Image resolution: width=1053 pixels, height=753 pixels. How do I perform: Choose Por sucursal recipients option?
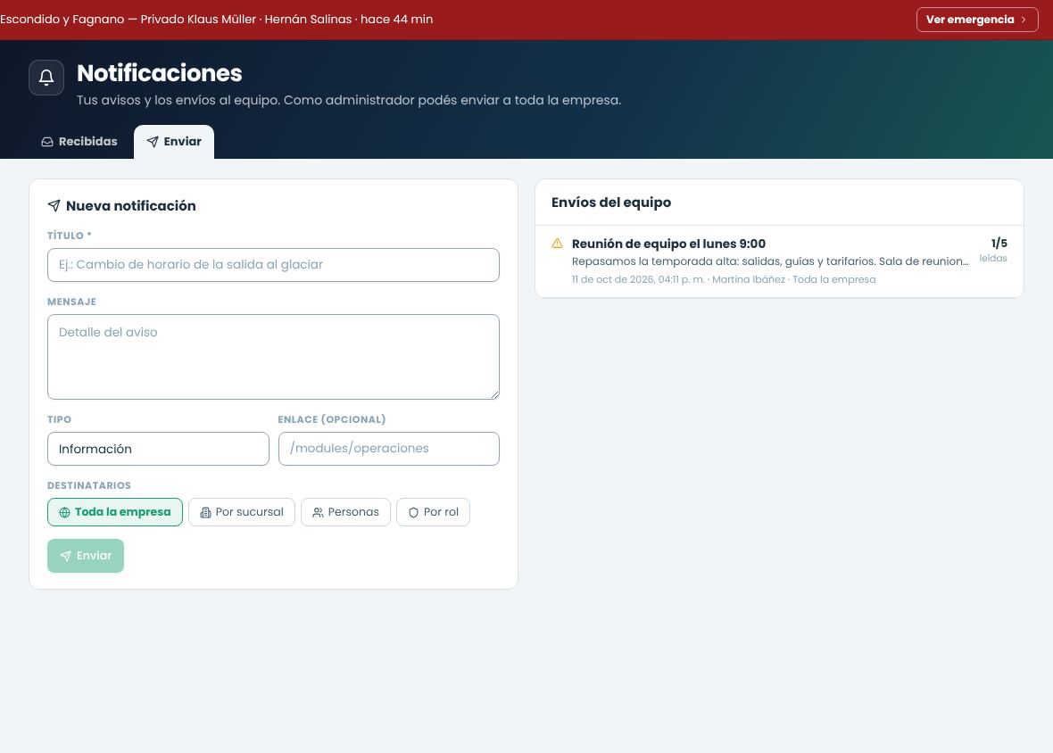[x=242, y=512]
